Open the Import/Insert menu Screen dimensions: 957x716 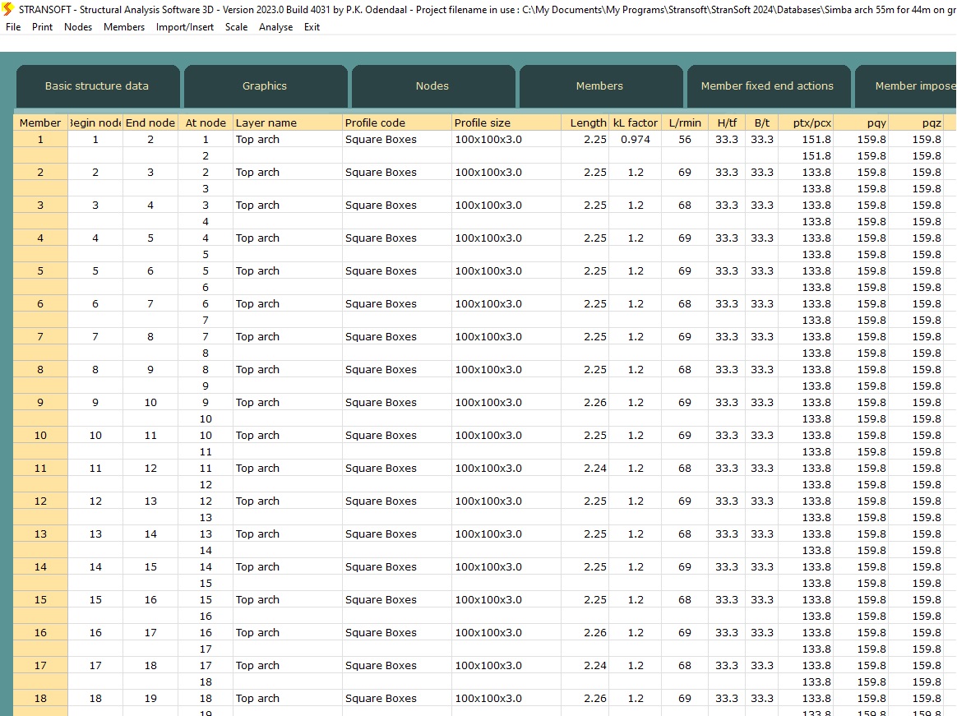[185, 27]
